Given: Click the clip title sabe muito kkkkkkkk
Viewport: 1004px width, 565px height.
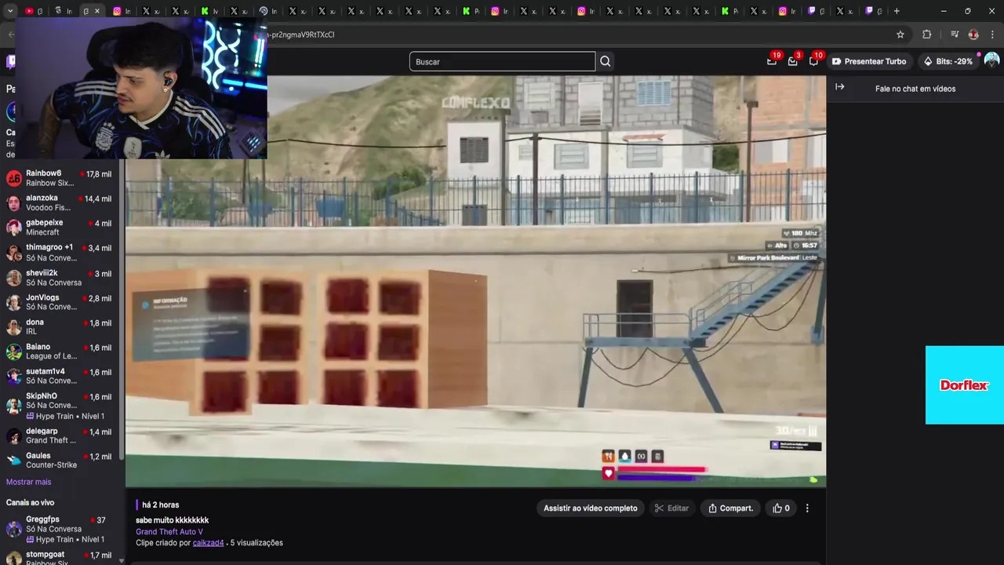Looking at the screenshot, I should click(172, 520).
